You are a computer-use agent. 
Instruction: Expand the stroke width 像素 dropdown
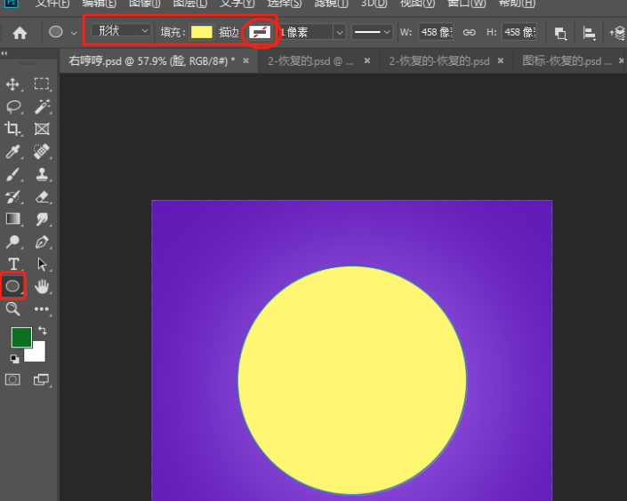339,33
